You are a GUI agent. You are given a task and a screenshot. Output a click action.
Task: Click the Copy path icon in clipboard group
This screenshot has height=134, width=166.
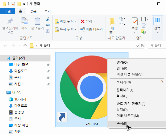coord(48,25)
